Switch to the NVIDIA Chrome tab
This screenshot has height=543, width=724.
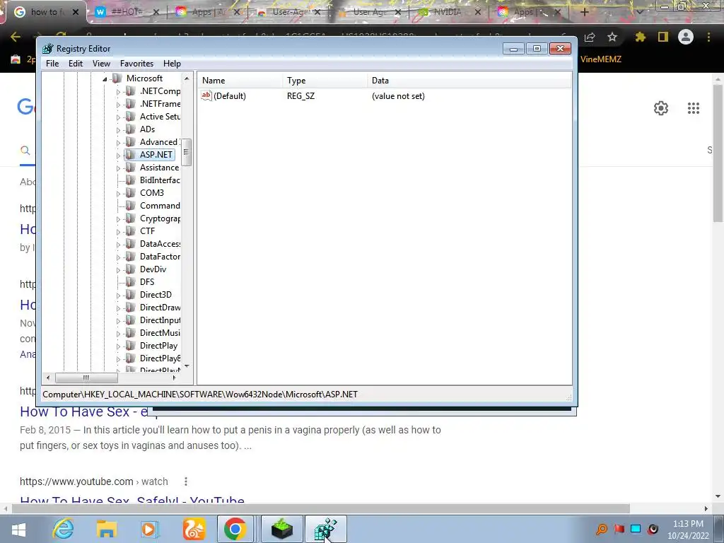449,12
